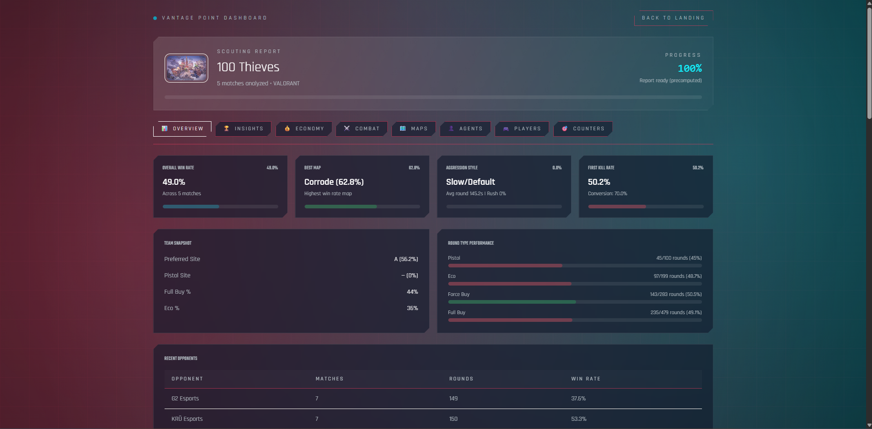The width and height of the screenshot is (872, 429).
Task: Click the target icon on Counters tab
Action: click(x=565, y=128)
